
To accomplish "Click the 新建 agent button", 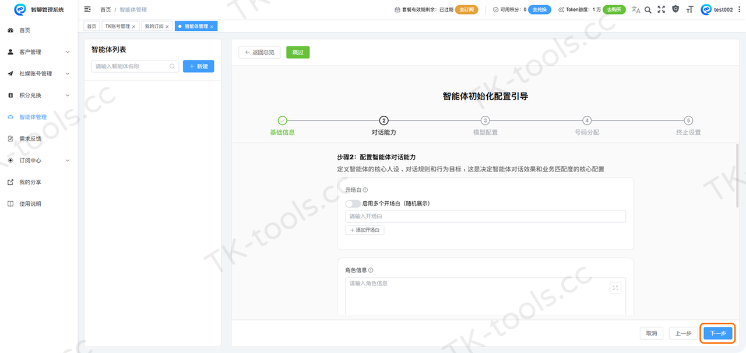I will pos(198,66).
